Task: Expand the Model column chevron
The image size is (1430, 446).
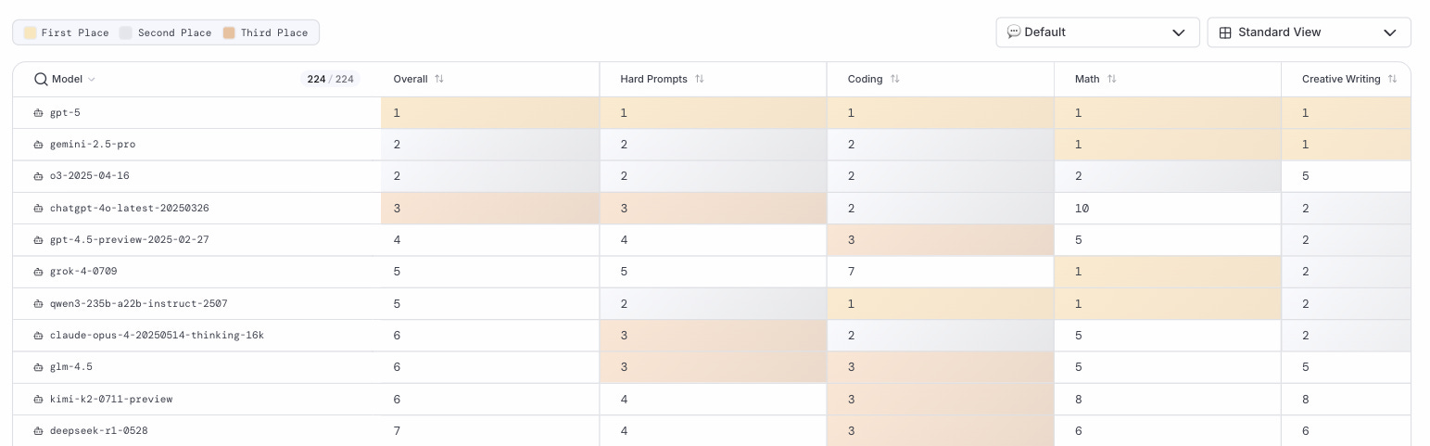Action: click(x=92, y=80)
